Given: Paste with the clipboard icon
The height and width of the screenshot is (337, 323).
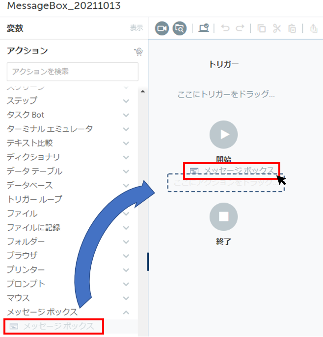Looking at the screenshot, I should [x=292, y=28].
